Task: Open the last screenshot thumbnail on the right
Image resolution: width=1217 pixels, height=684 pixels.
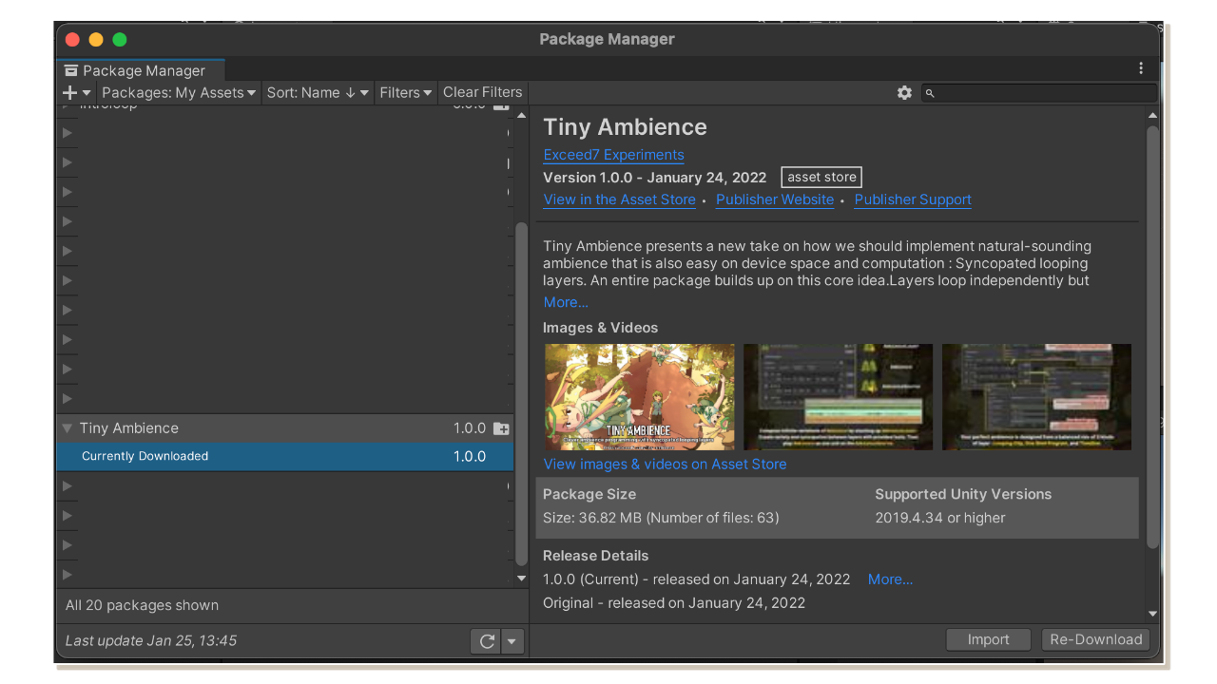Action: click(1036, 397)
